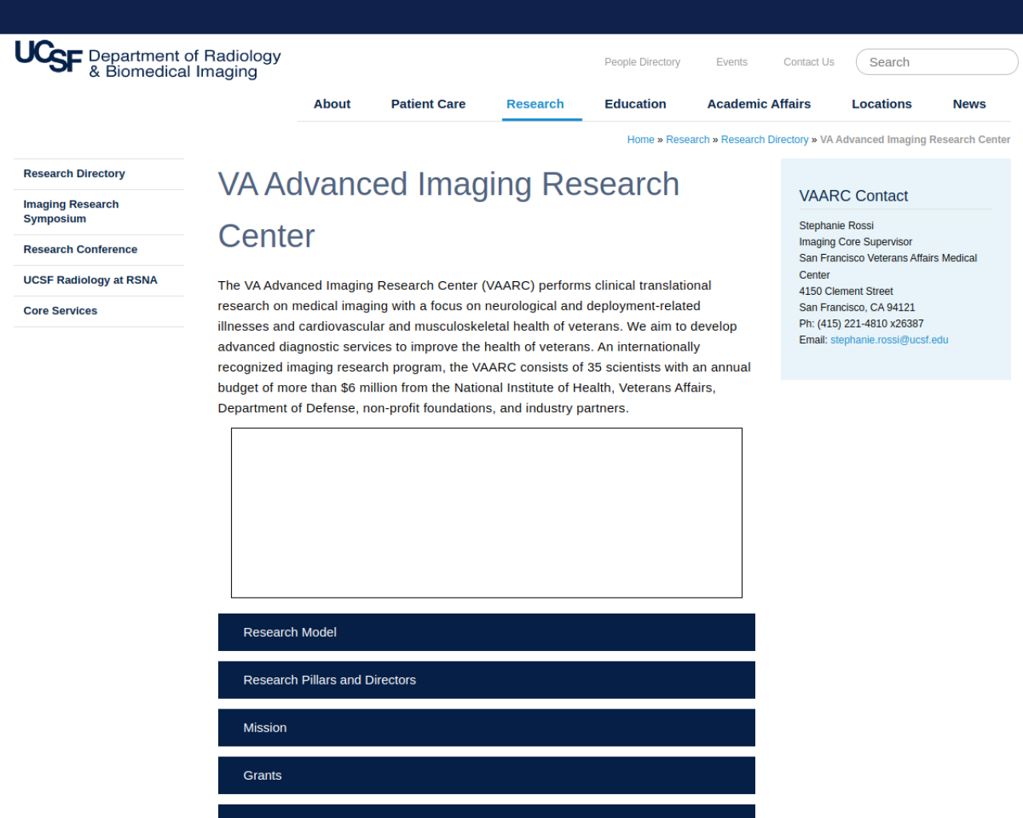Image resolution: width=1023 pixels, height=818 pixels.
Task: Go to Research Directory in the breadcrumb
Action: click(764, 140)
